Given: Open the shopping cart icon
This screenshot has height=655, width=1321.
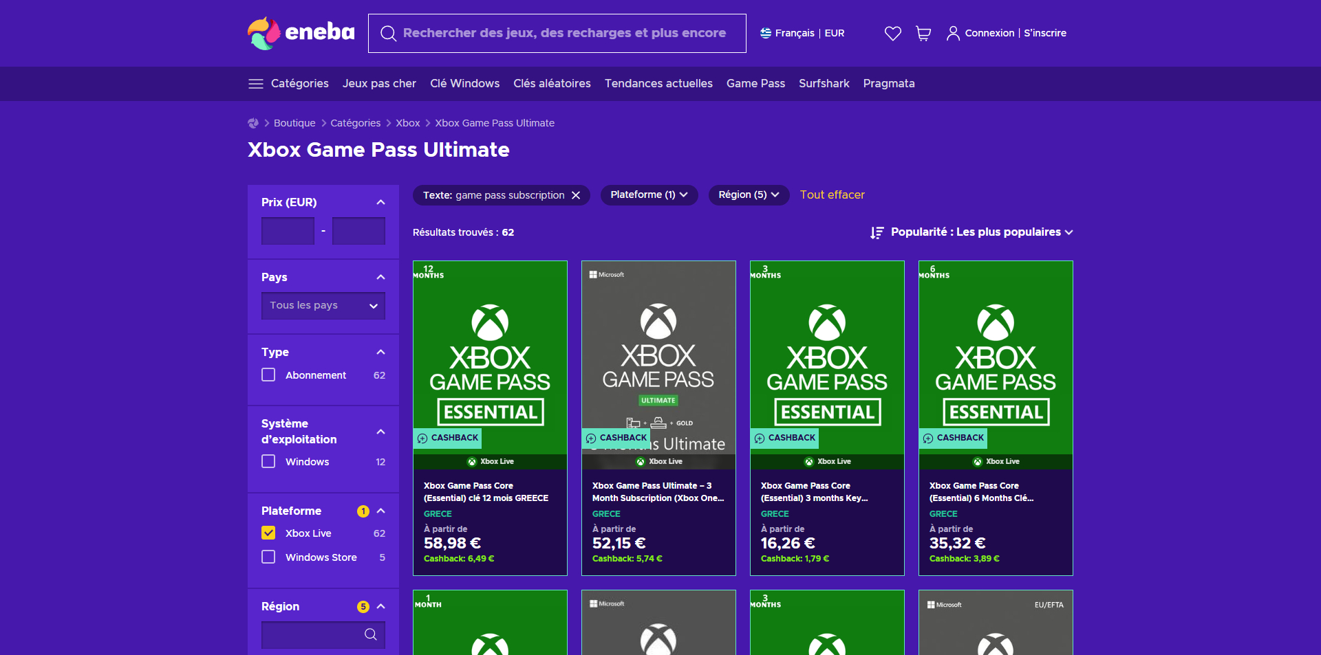Looking at the screenshot, I should point(923,33).
